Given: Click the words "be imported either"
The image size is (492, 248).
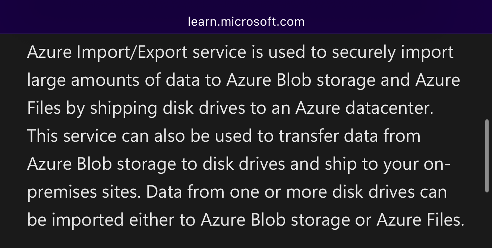Looking at the screenshot, I should point(101,220).
